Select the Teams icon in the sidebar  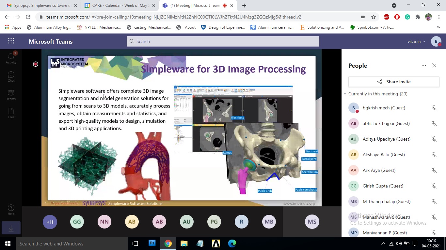11,94
